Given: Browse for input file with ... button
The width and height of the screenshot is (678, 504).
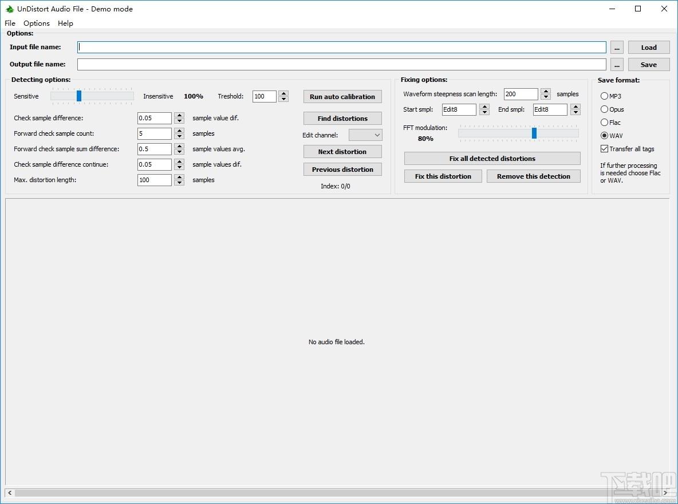Looking at the screenshot, I should tap(617, 48).
